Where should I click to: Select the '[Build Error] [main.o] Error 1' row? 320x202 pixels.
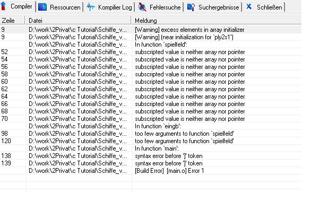pyautogui.click(x=151, y=171)
